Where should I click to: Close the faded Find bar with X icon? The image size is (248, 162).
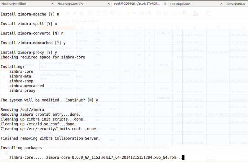click(x=6, y=153)
